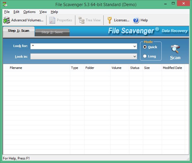Open the Edit menu
The height and width of the screenshot is (163, 192).
point(16,12)
